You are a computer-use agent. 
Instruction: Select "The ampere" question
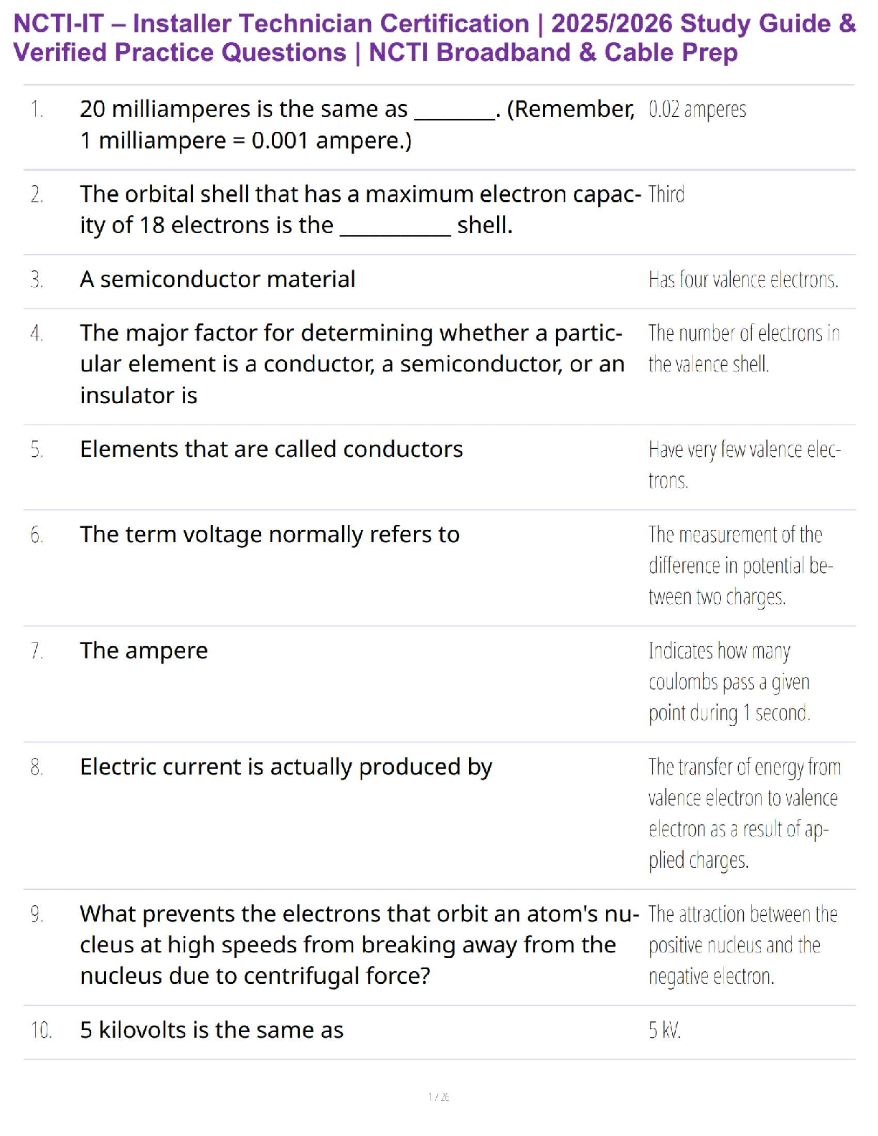[143, 650]
